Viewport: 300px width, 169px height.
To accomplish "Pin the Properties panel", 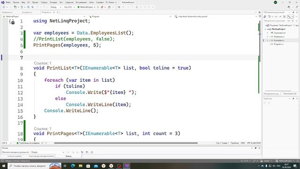I will pyautogui.click(x=293, y=99).
